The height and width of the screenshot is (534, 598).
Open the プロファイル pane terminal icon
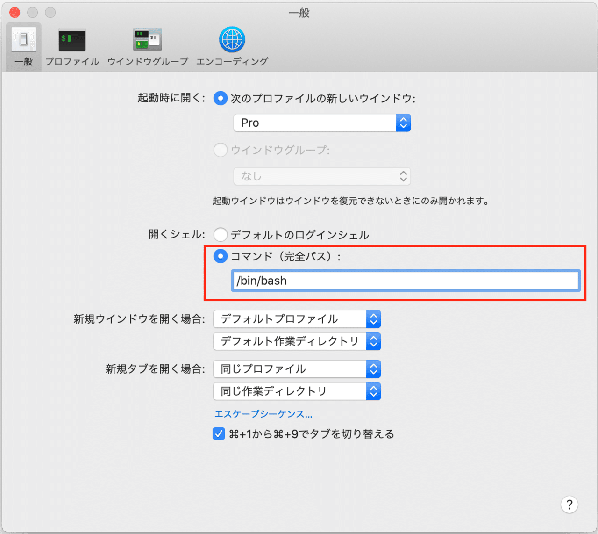click(72, 40)
